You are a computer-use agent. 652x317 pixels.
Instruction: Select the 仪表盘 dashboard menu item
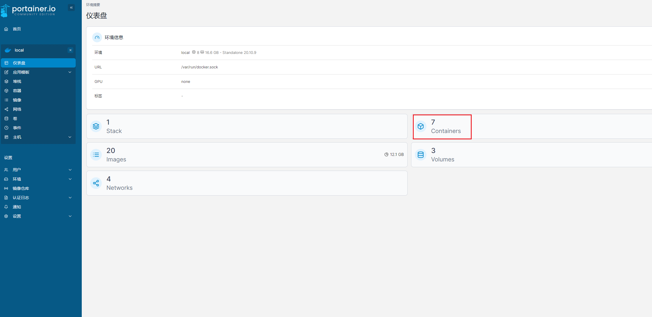[19, 63]
